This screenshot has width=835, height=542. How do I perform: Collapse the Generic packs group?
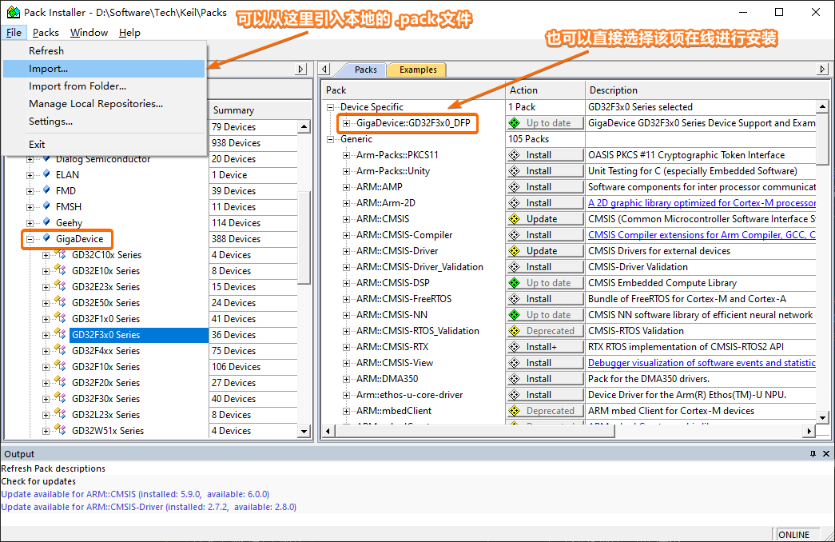click(330, 139)
